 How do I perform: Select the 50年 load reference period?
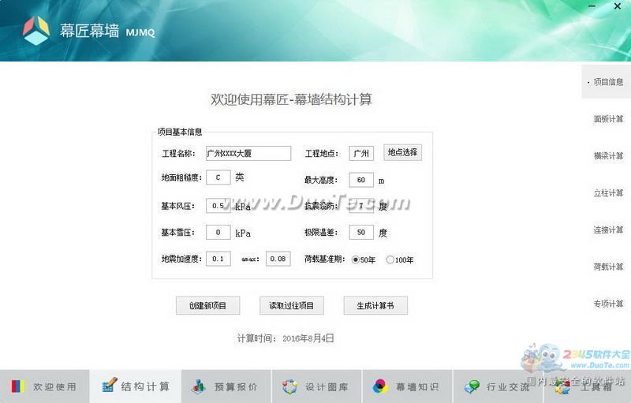coord(364,259)
